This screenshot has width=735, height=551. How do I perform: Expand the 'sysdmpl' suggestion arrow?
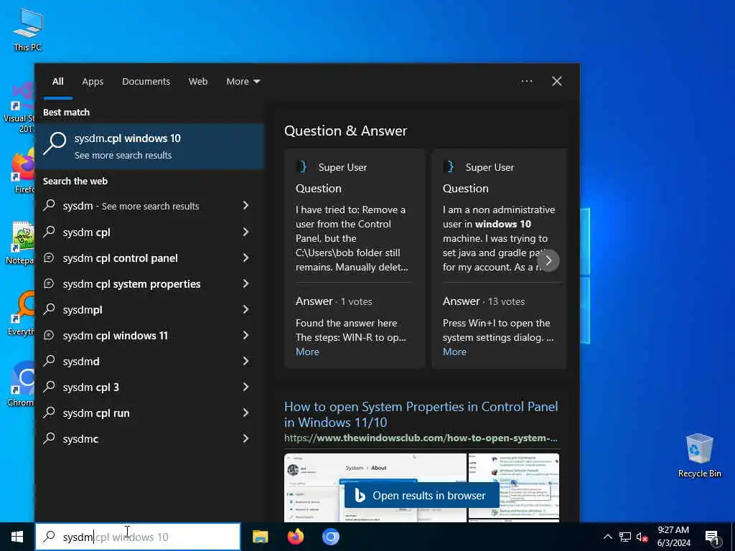point(245,309)
